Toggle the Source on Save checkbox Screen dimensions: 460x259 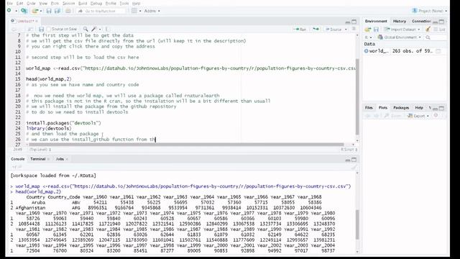tap(49, 29)
